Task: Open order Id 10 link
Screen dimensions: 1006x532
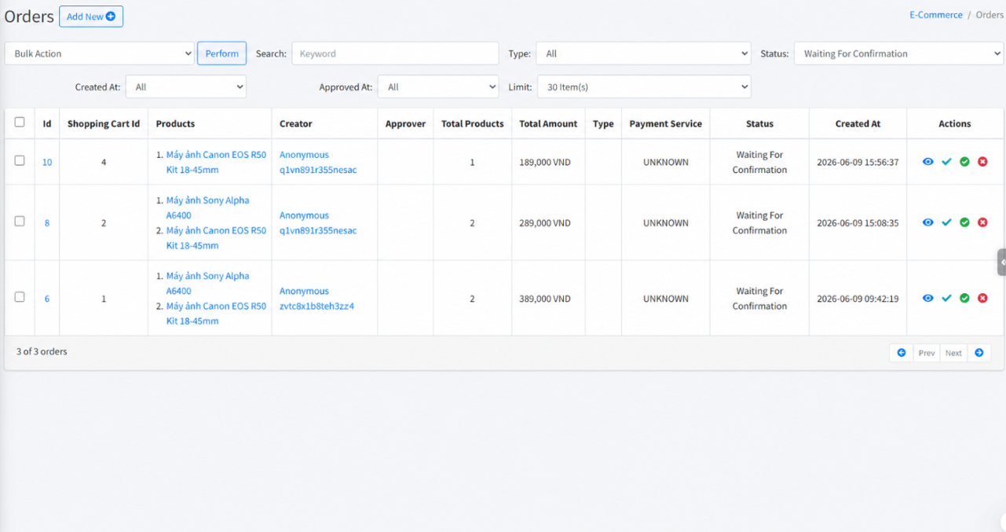Action: tap(47, 162)
